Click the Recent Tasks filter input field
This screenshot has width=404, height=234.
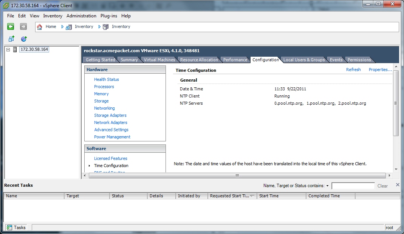click(353, 186)
